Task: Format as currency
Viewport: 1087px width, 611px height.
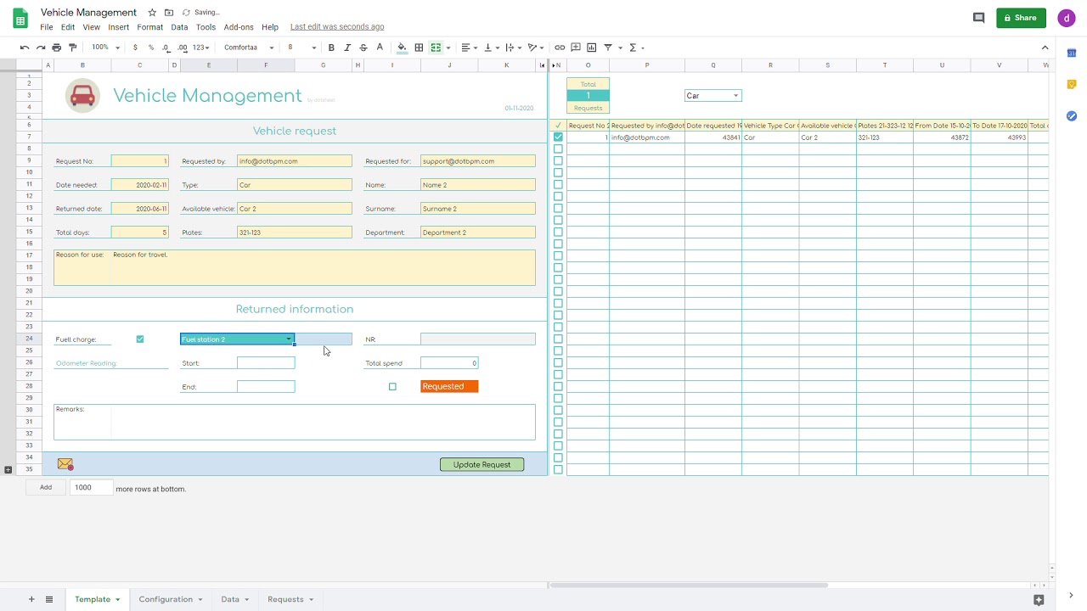Action: pos(135,48)
